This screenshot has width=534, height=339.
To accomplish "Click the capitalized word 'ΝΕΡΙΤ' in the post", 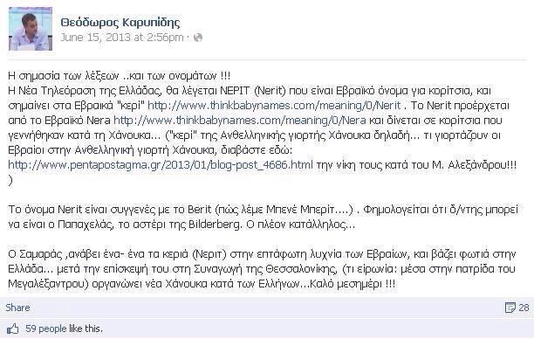I will click(x=236, y=91).
